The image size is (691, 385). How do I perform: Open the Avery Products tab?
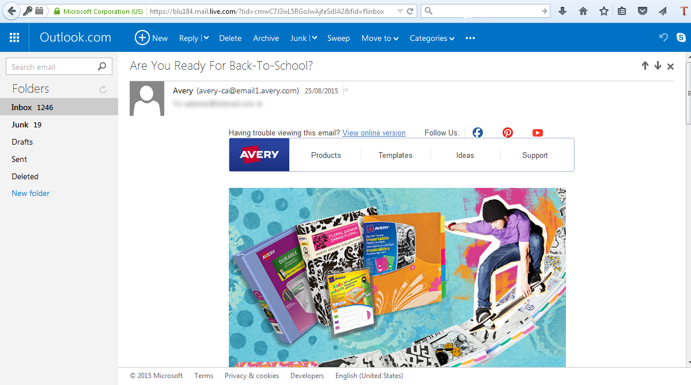[x=326, y=155]
